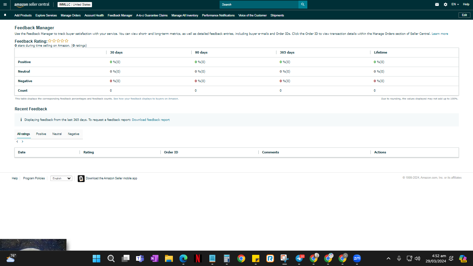Click Download the Amazon Seller mobile app
The image size is (473, 266).
point(111,178)
